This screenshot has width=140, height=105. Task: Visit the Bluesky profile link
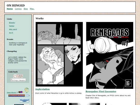point(12,23)
